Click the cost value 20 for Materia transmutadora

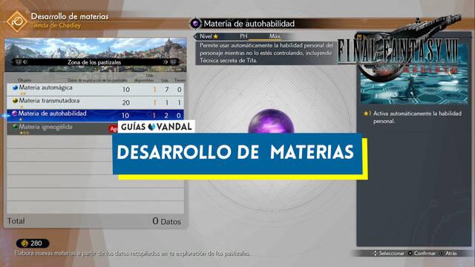[x=126, y=102]
